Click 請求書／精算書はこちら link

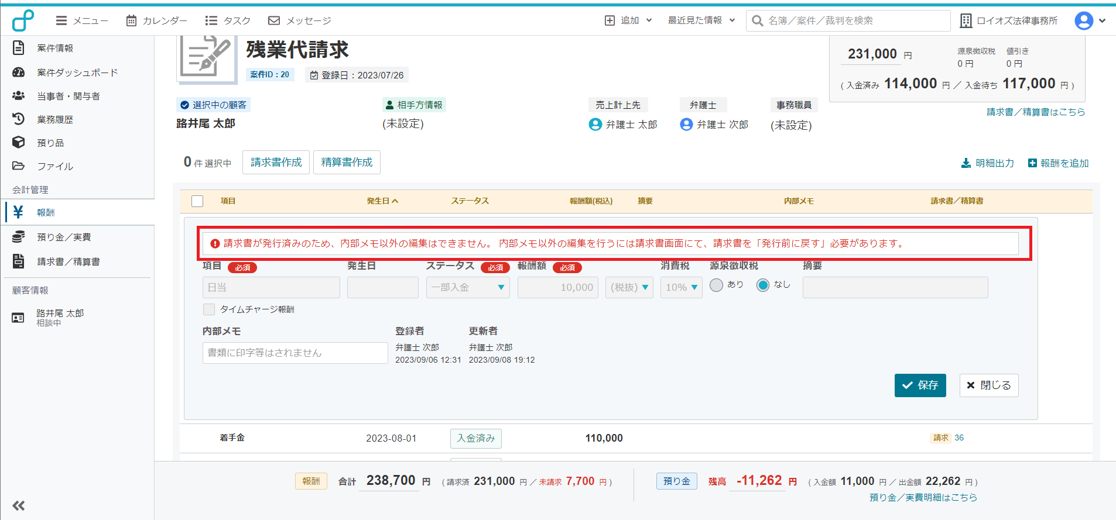point(1035,112)
